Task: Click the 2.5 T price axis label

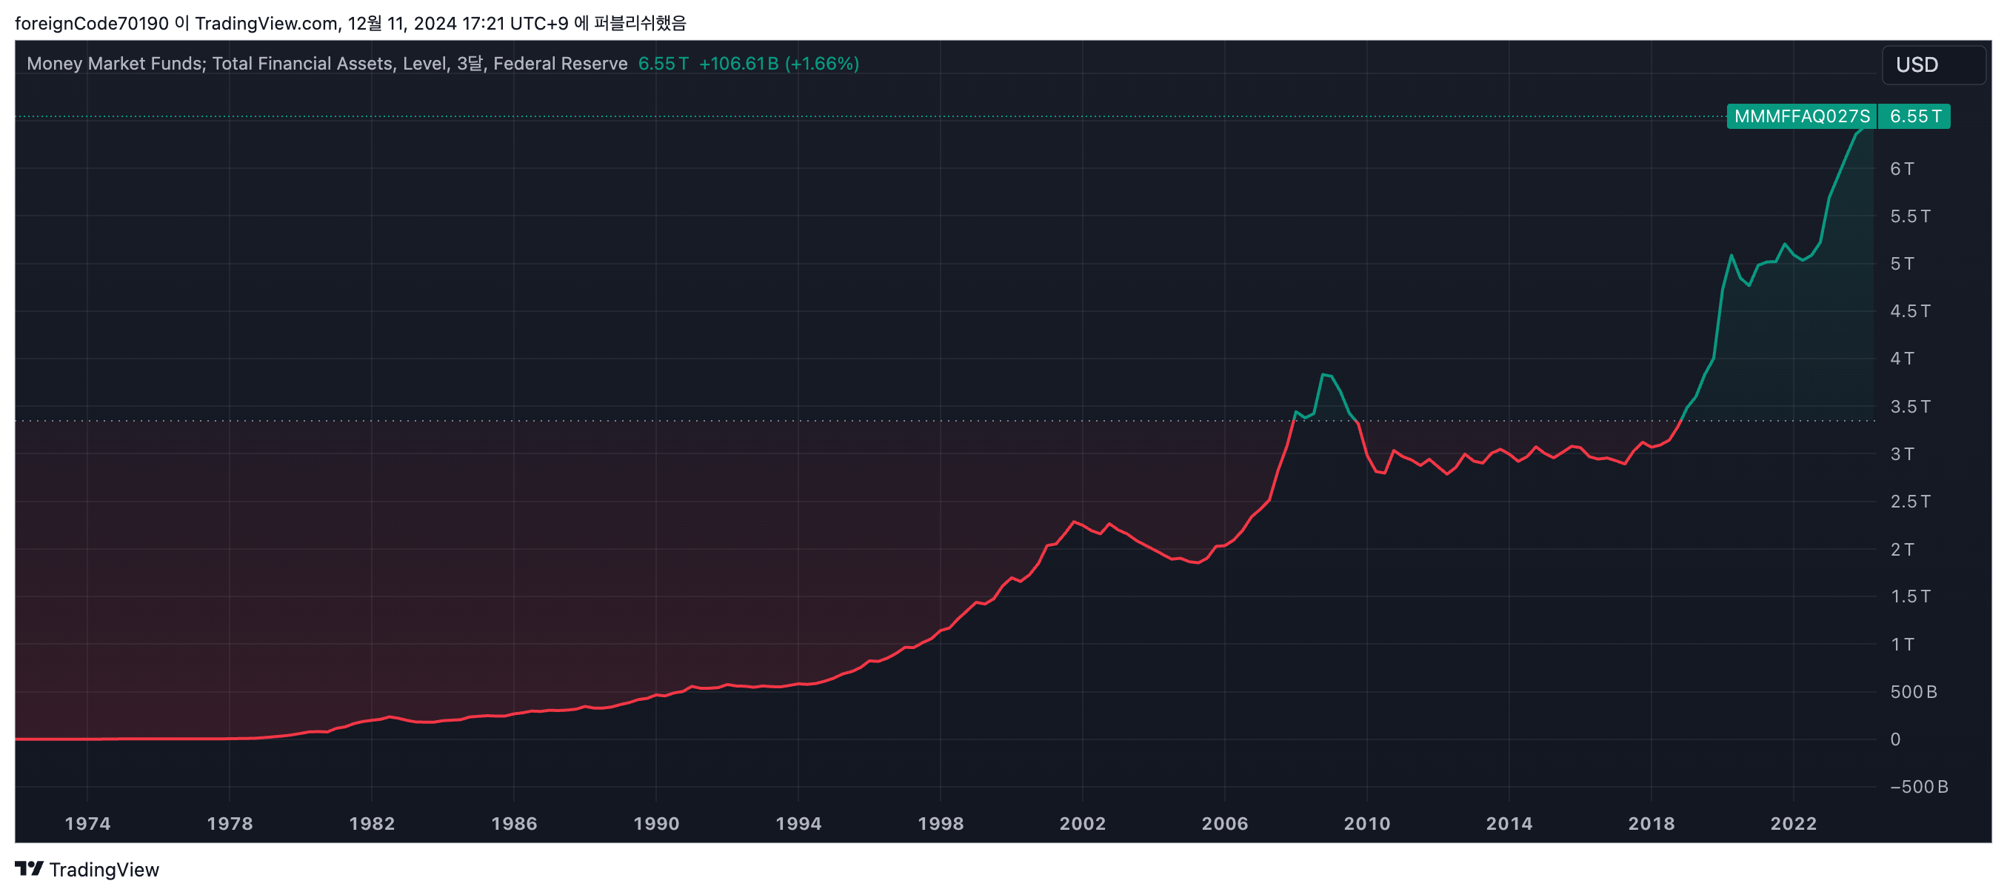Action: 1911,502
